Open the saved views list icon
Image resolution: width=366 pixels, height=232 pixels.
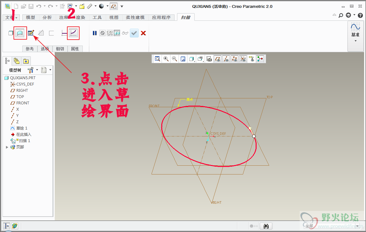coord(200,59)
